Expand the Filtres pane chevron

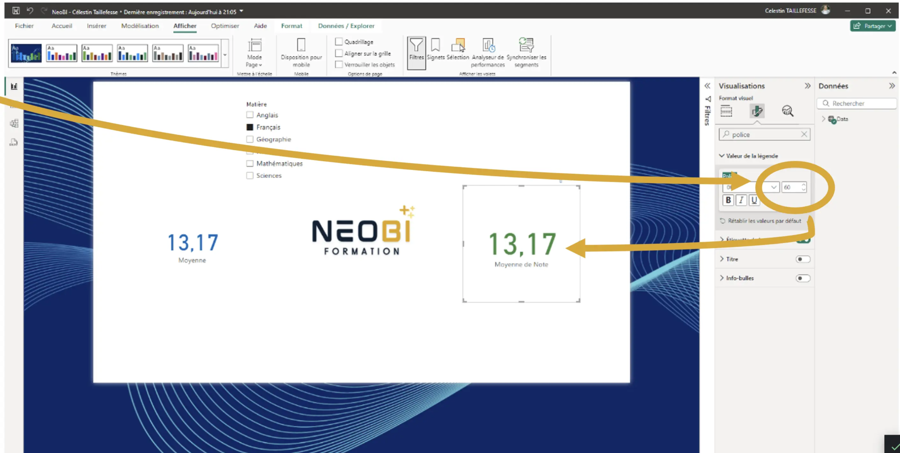(707, 86)
